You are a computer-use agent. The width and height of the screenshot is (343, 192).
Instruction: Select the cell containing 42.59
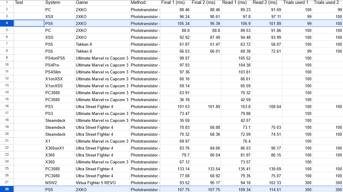[236, 100]
